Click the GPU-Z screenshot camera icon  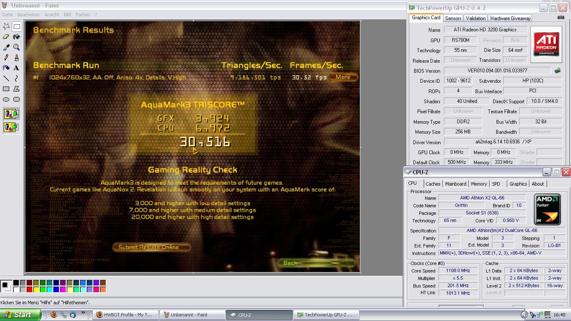pyautogui.click(x=561, y=18)
